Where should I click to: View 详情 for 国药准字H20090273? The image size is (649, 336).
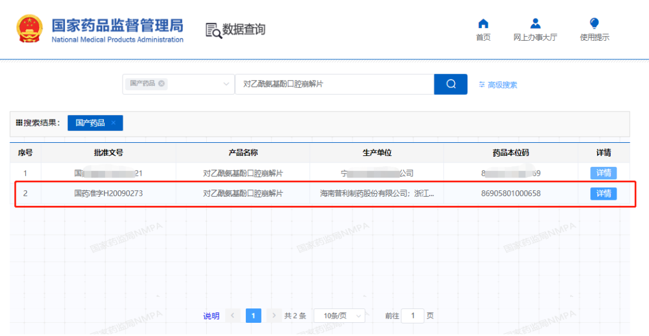(x=603, y=194)
